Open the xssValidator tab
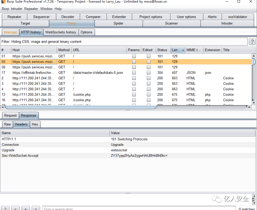This screenshot has height=210, width=257. pos(238,17)
